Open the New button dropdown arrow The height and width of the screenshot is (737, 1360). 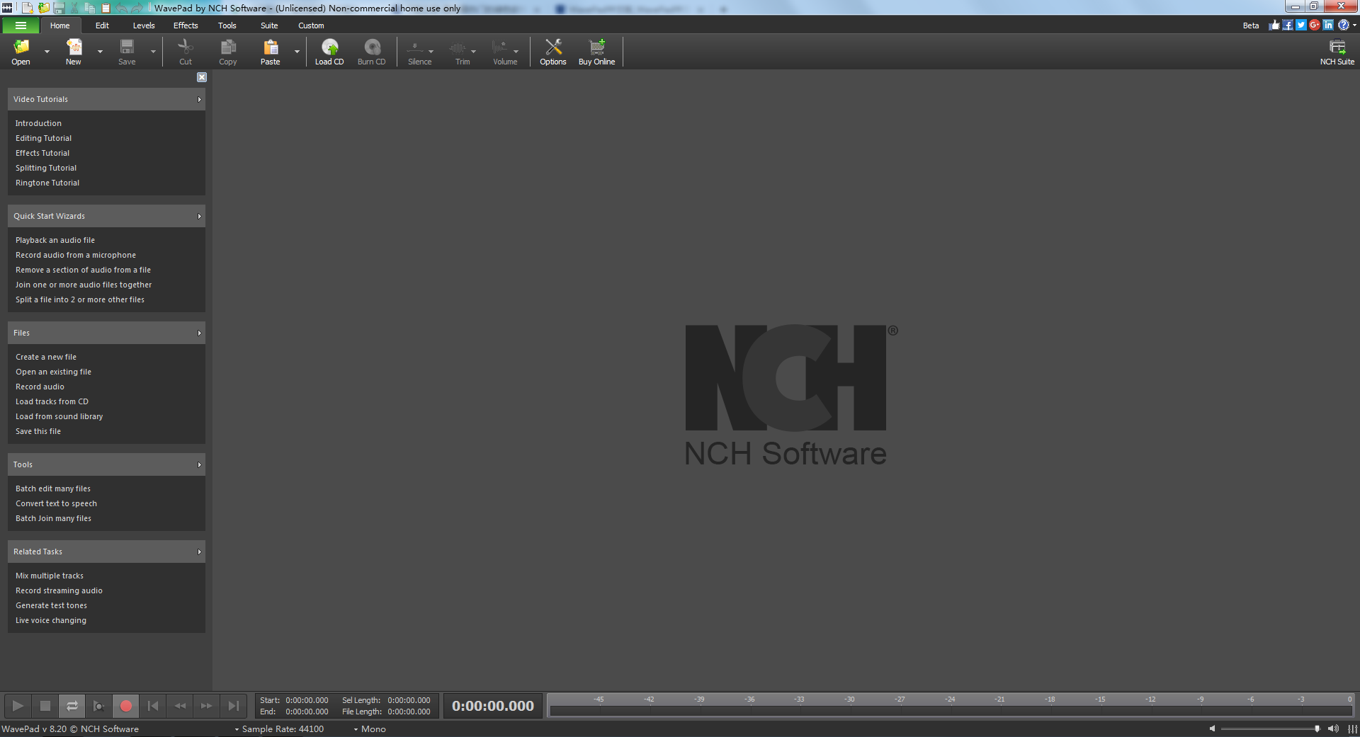coord(100,52)
